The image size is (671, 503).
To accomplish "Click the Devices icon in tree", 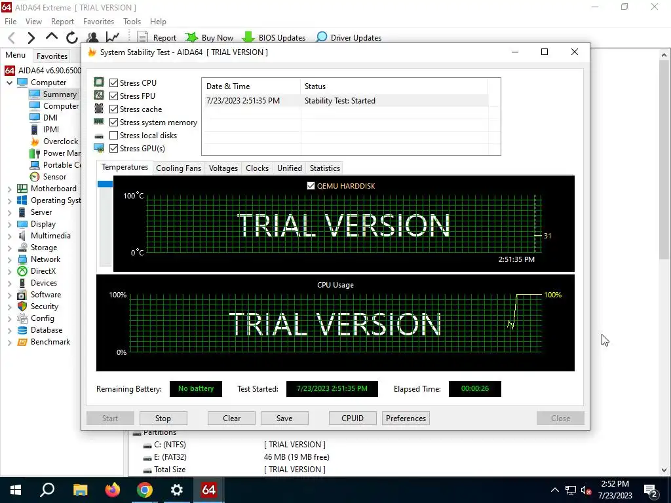I will point(22,283).
